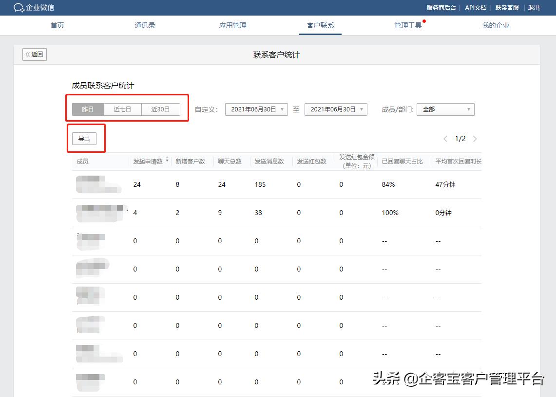Go to previous page using left chevron
This screenshot has width=556, height=397.
pos(445,139)
